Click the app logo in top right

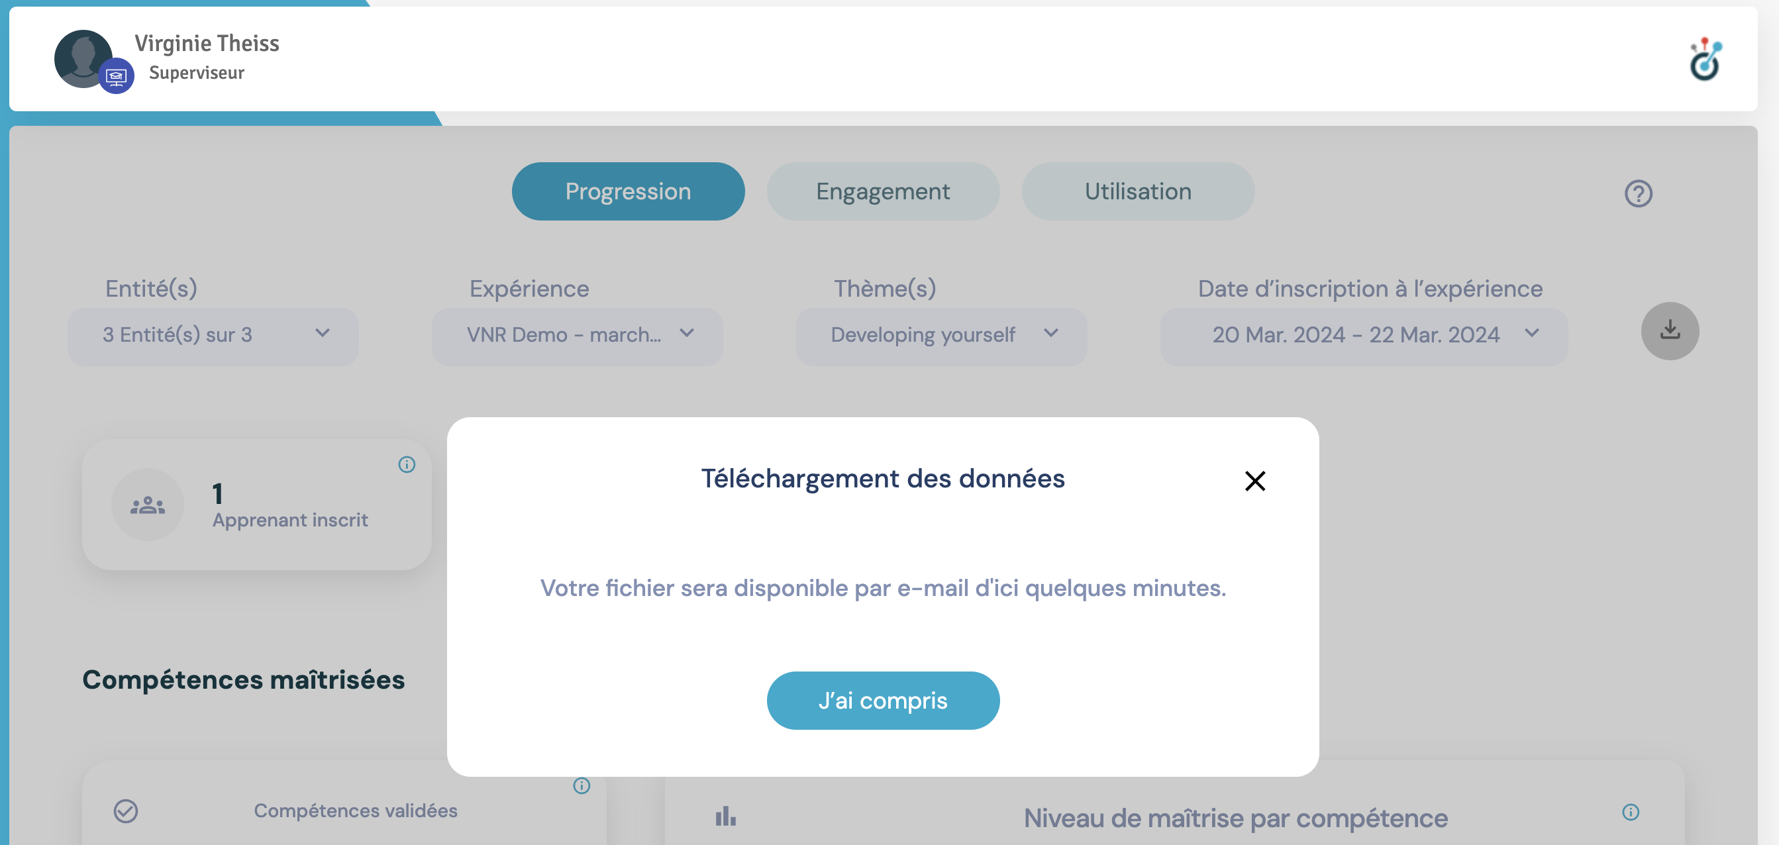click(x=1704, y=60)
